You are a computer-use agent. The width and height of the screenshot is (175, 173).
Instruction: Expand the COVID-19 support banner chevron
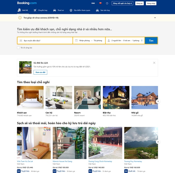pos(155,18)
